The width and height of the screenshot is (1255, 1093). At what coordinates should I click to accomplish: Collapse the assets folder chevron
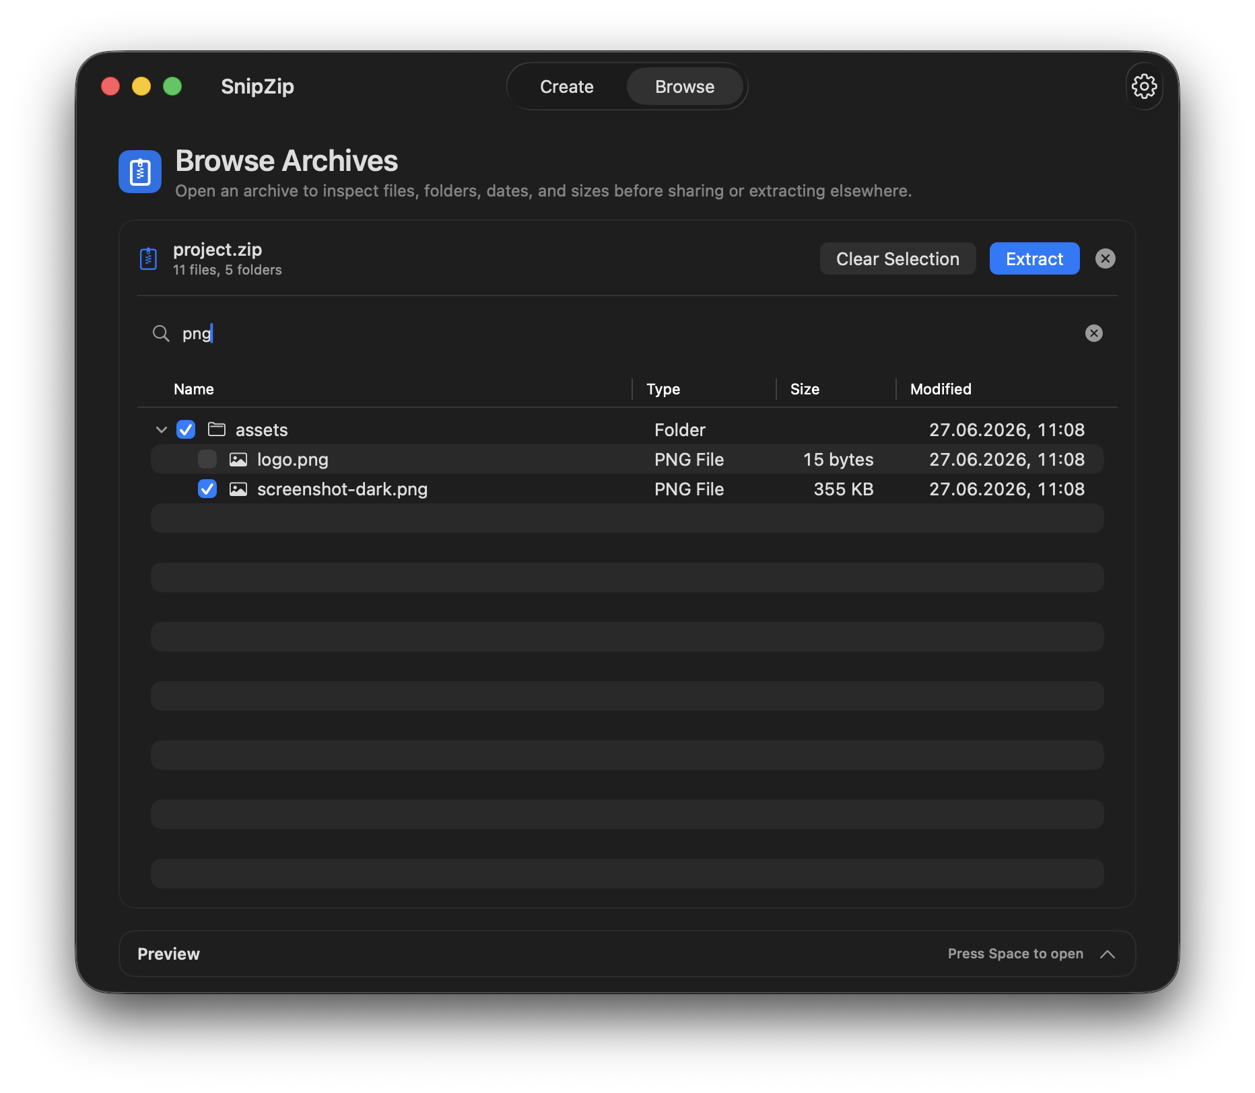[162, 429]
